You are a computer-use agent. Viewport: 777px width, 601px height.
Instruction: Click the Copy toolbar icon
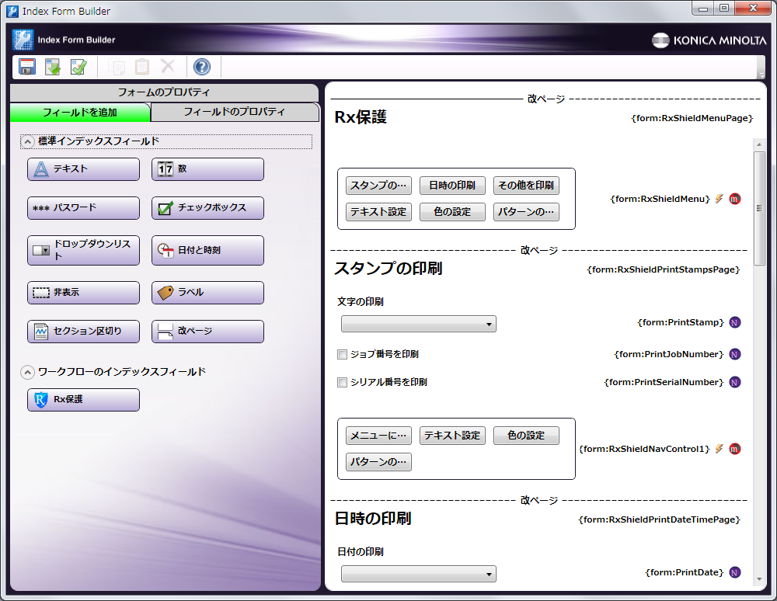117,66
